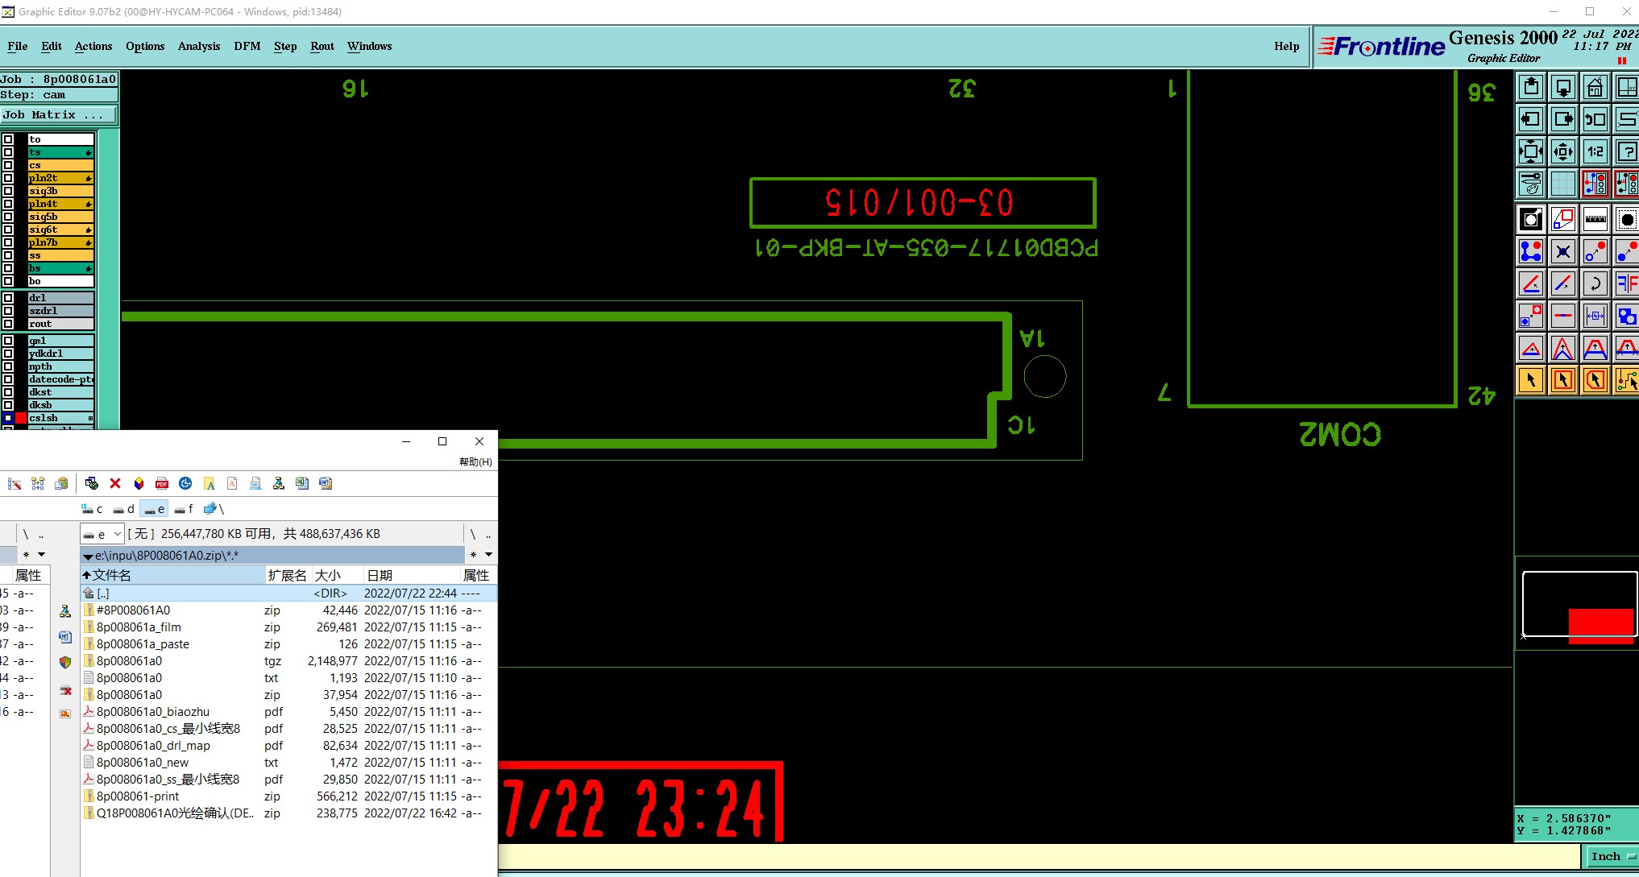Select the plain arrow pointer tool
Image resolution: width=1639 pixels, height=877 pixels.
click(x=1531, y=380)
